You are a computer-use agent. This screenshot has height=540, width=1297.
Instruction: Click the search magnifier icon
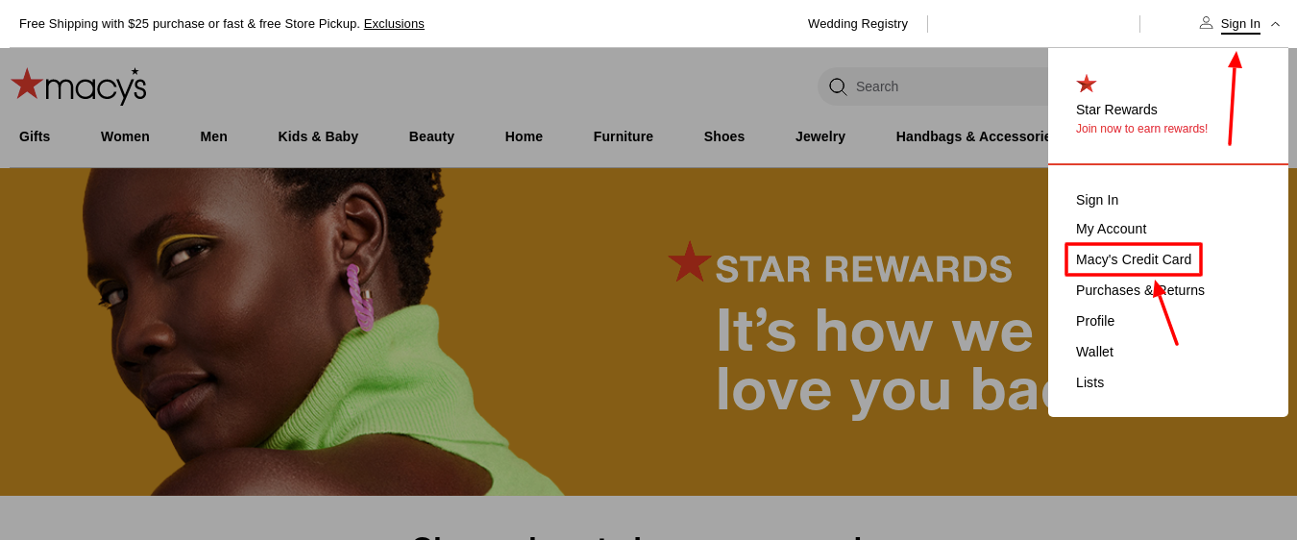coord(838,86)
